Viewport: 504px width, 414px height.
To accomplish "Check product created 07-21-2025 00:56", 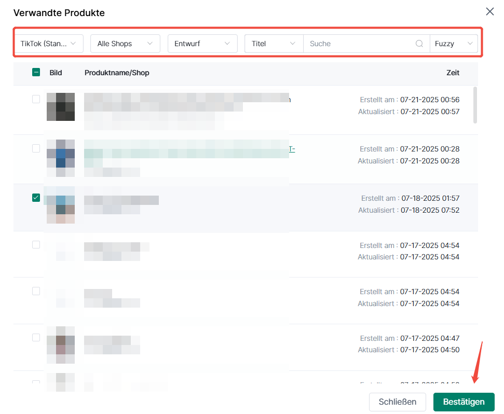I will pyautogui.click(x=36, y=99).
